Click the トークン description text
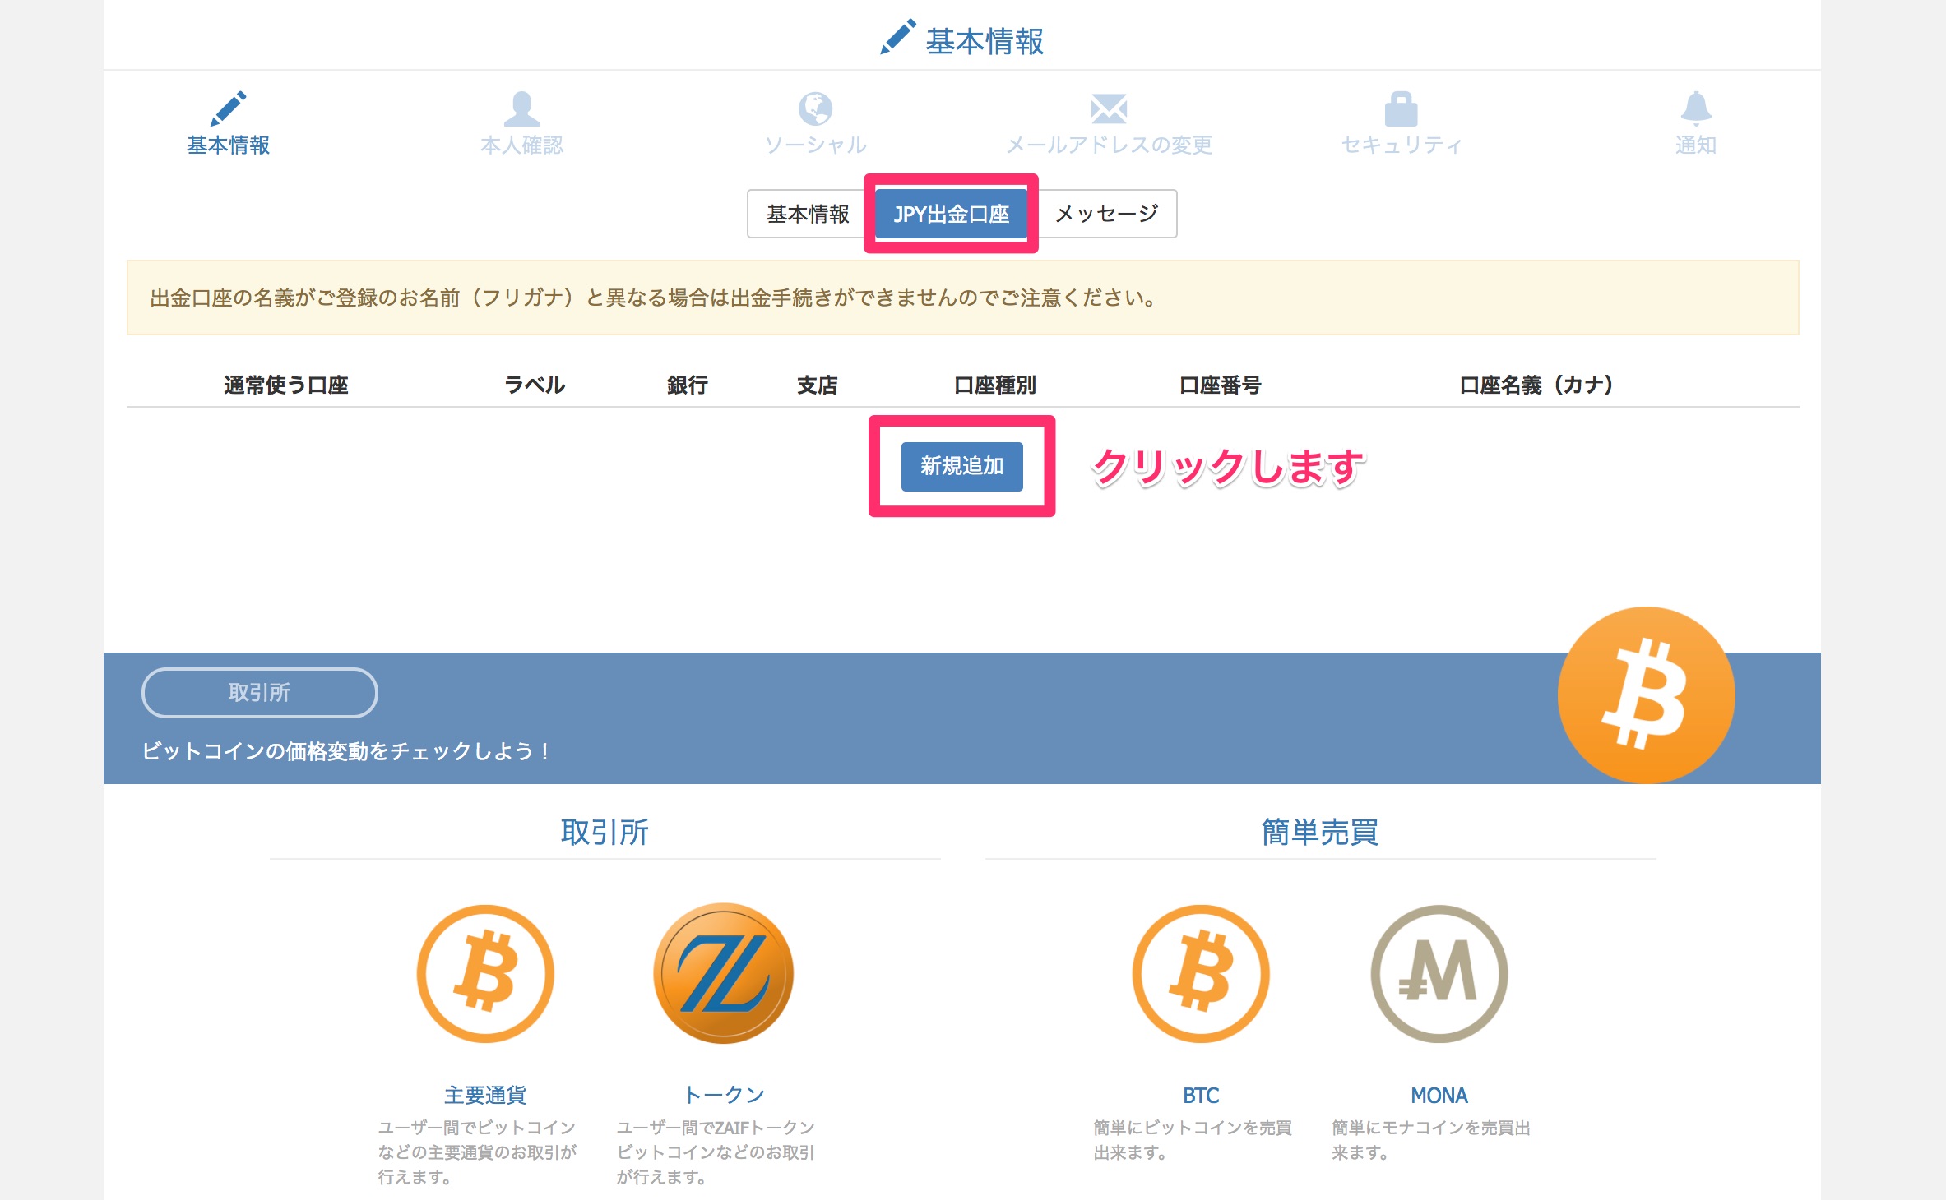 click(x=716, y=1152)
